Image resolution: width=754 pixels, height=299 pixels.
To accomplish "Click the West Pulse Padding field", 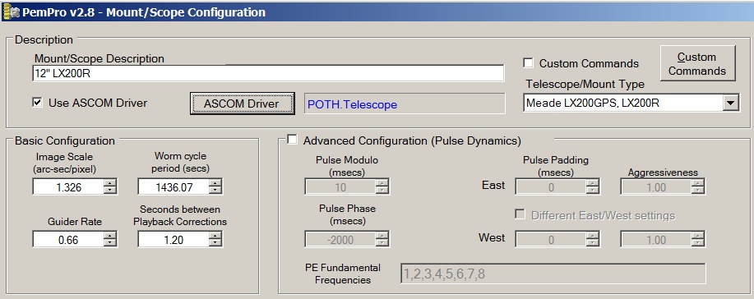I will [x=551, y=239].
